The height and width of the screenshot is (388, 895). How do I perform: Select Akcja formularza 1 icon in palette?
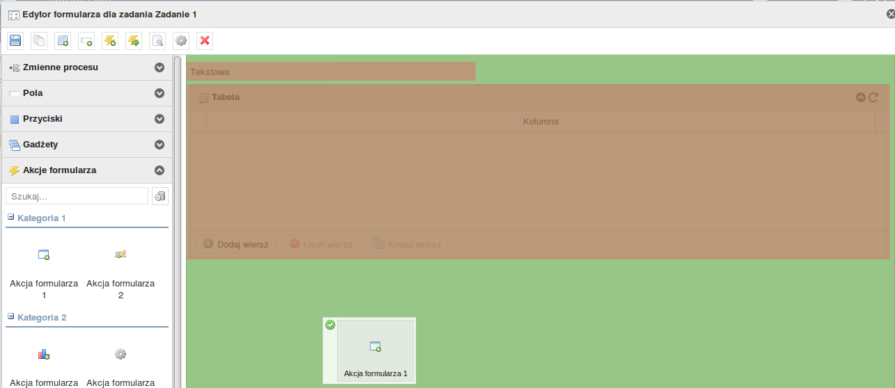pyautogui.click(x=44, y=255)
